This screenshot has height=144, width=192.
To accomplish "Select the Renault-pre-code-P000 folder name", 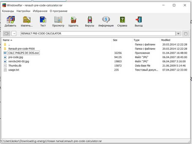I will [x=22, y=49].
